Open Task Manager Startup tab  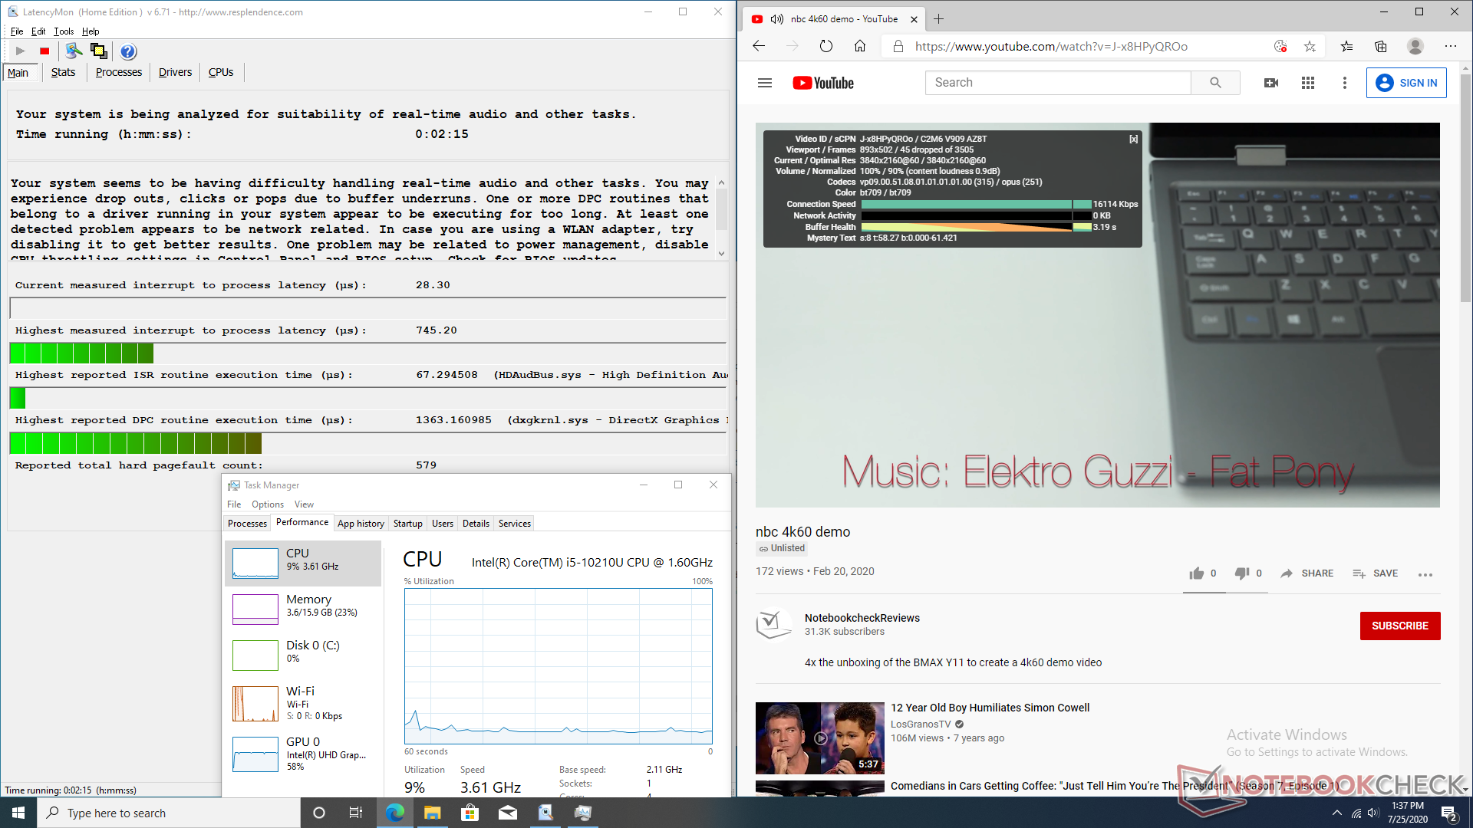point(408,524)
